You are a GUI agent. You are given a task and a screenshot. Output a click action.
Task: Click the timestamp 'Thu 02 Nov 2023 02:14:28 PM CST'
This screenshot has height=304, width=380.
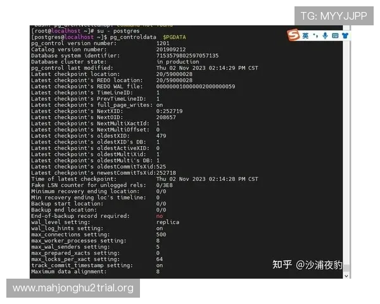207,179
